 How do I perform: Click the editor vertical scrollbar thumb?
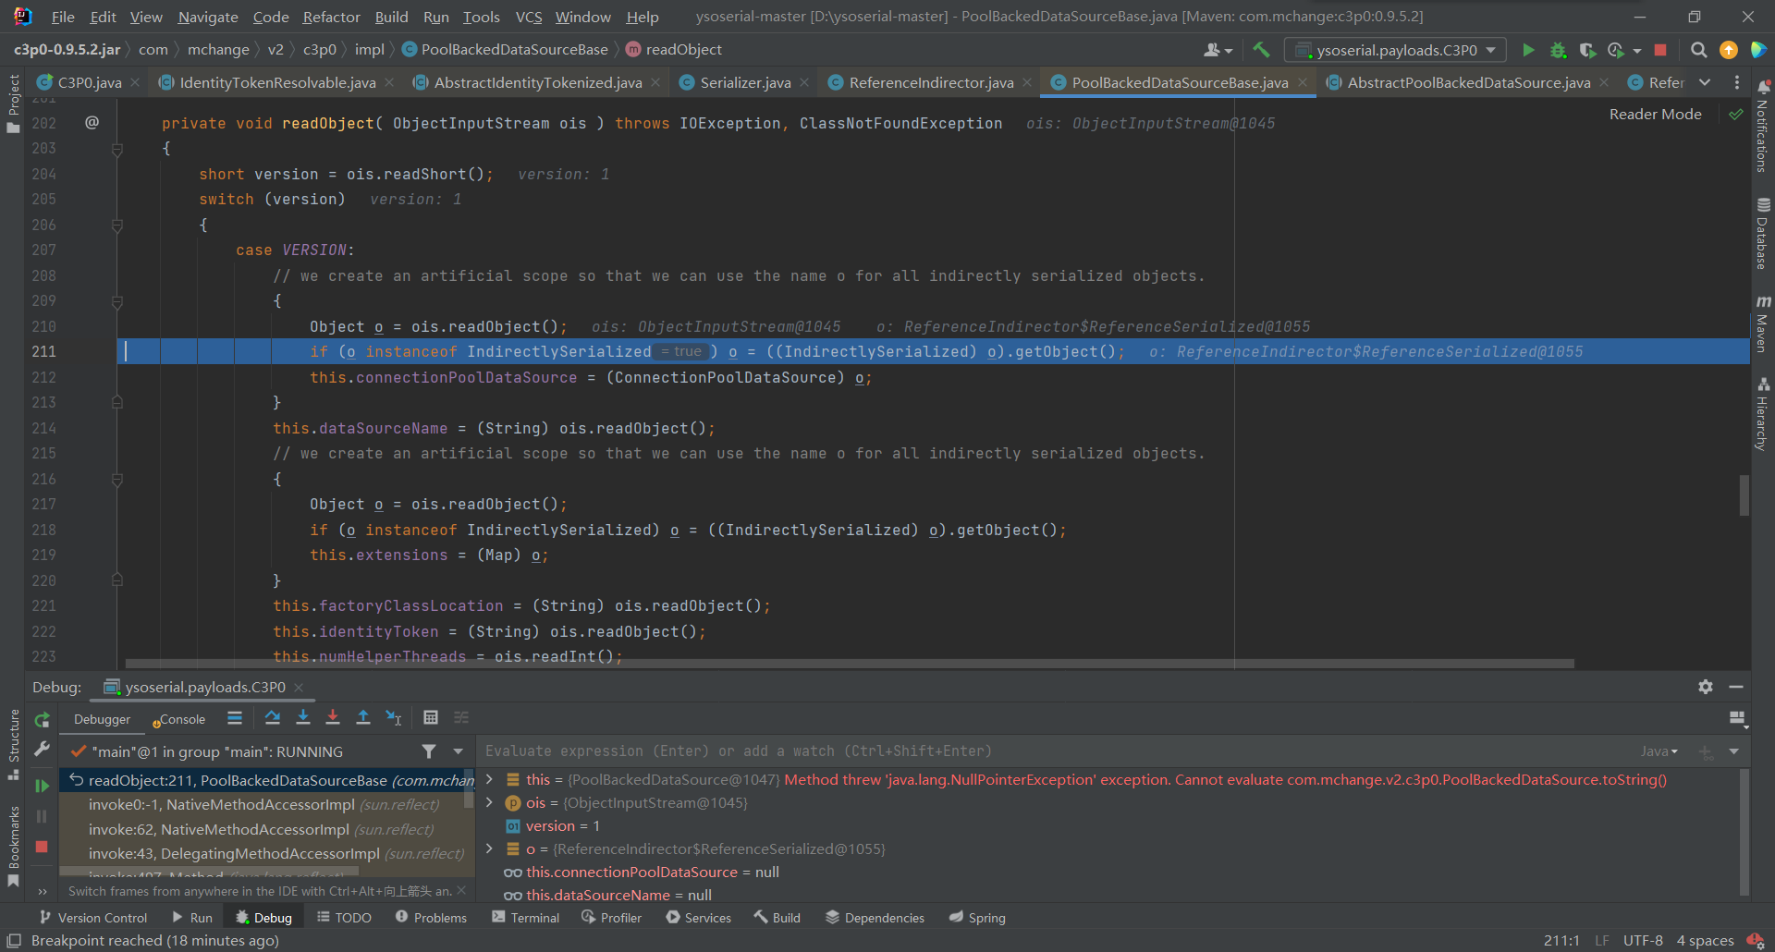pos(1744,495)
